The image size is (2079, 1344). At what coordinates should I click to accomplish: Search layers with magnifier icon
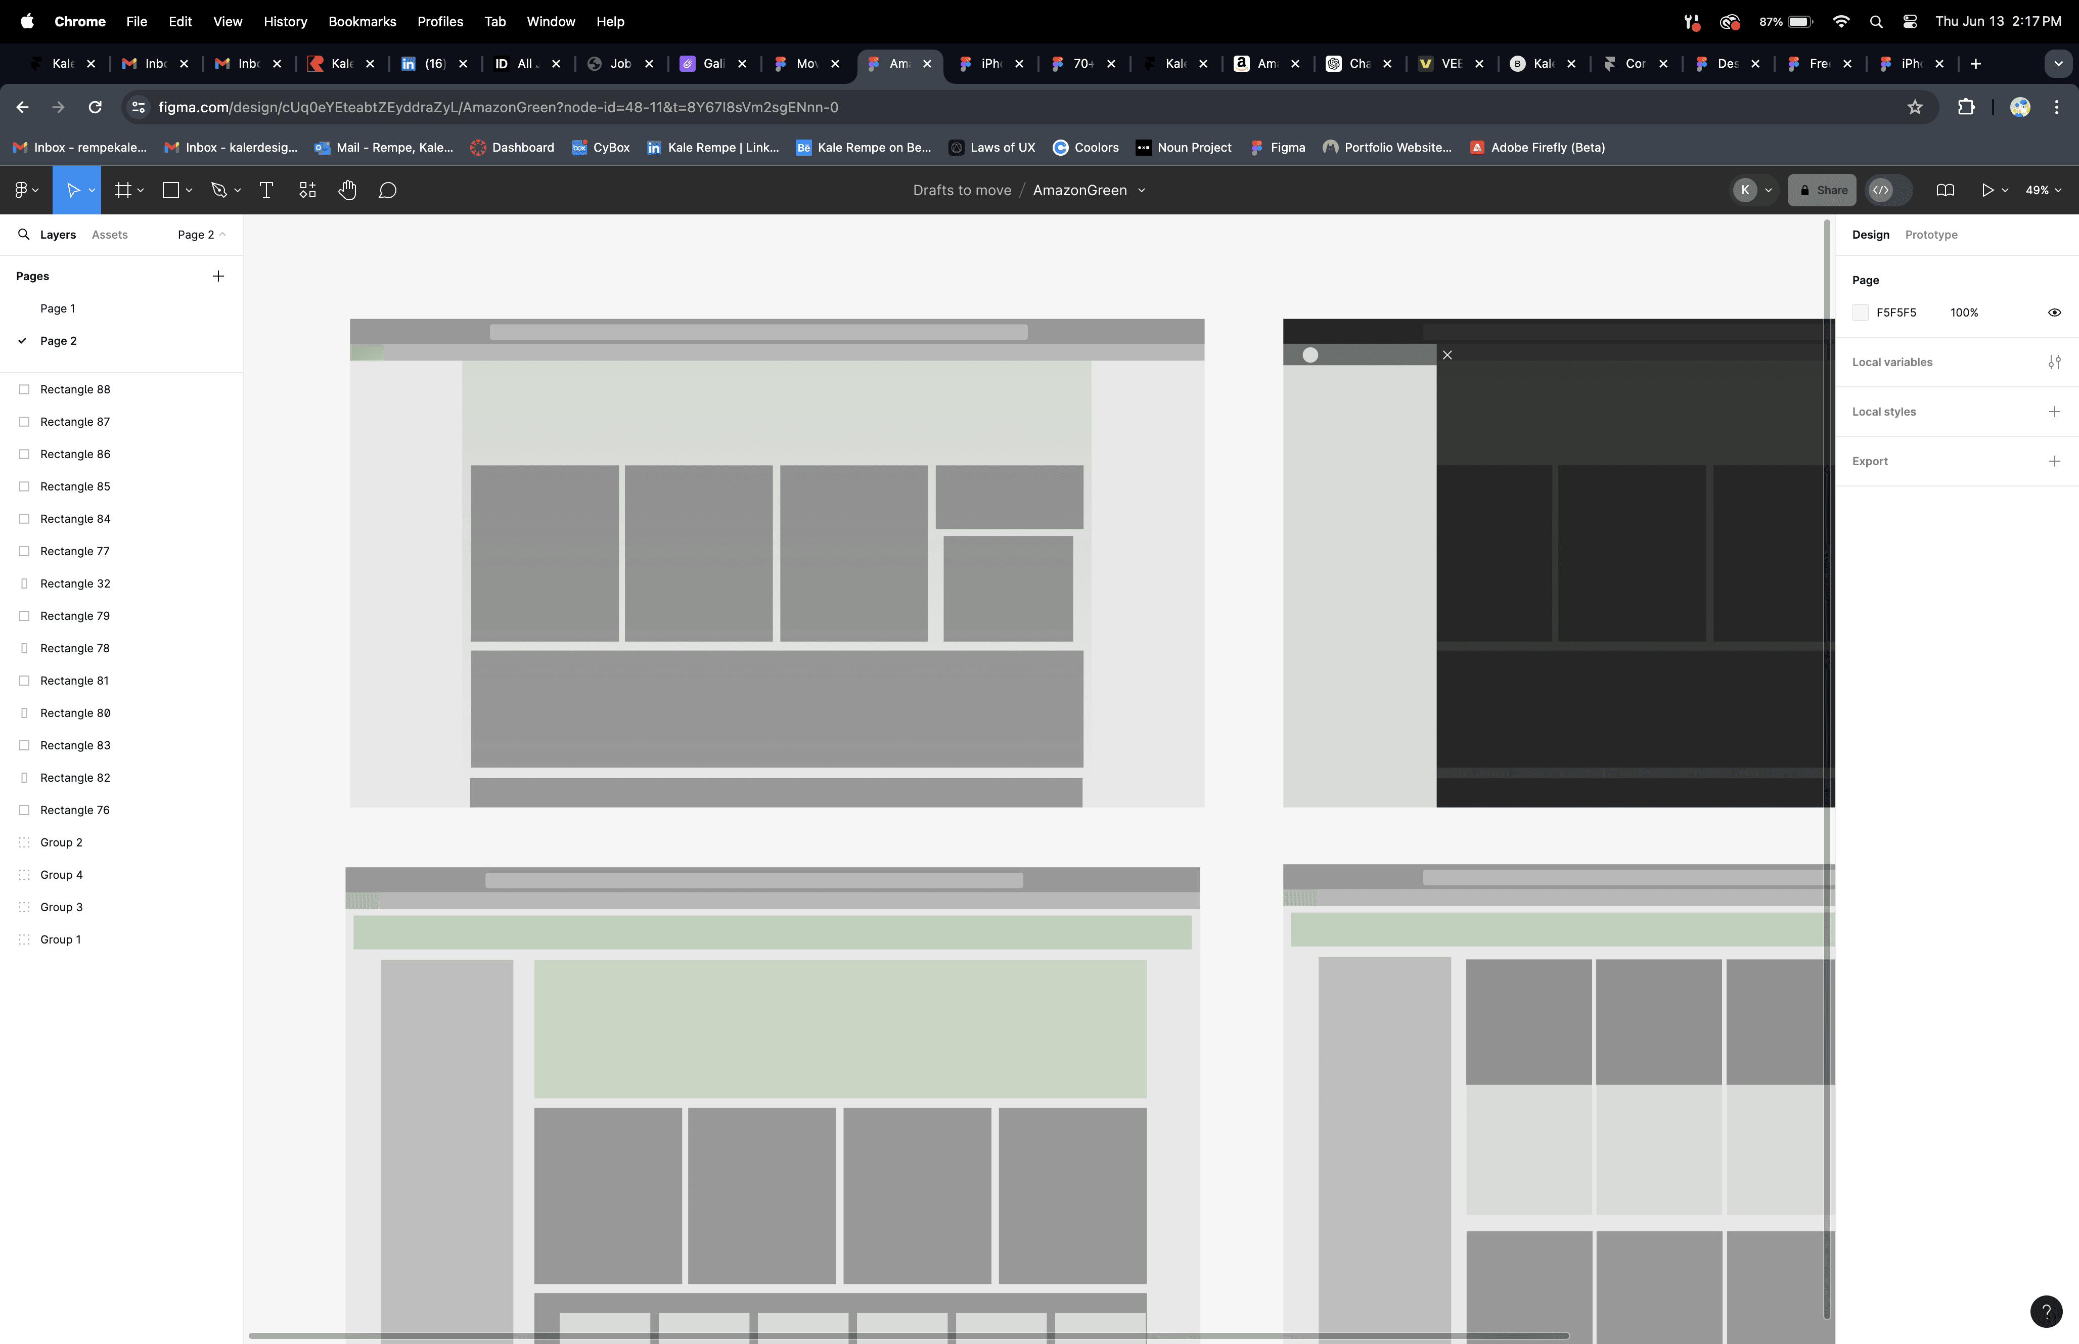click(x=24, y=235)
